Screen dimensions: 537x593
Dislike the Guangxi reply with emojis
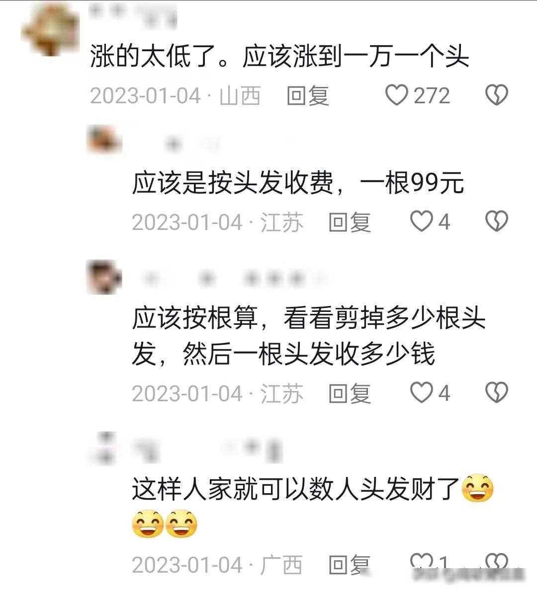(x=497, y=562)
